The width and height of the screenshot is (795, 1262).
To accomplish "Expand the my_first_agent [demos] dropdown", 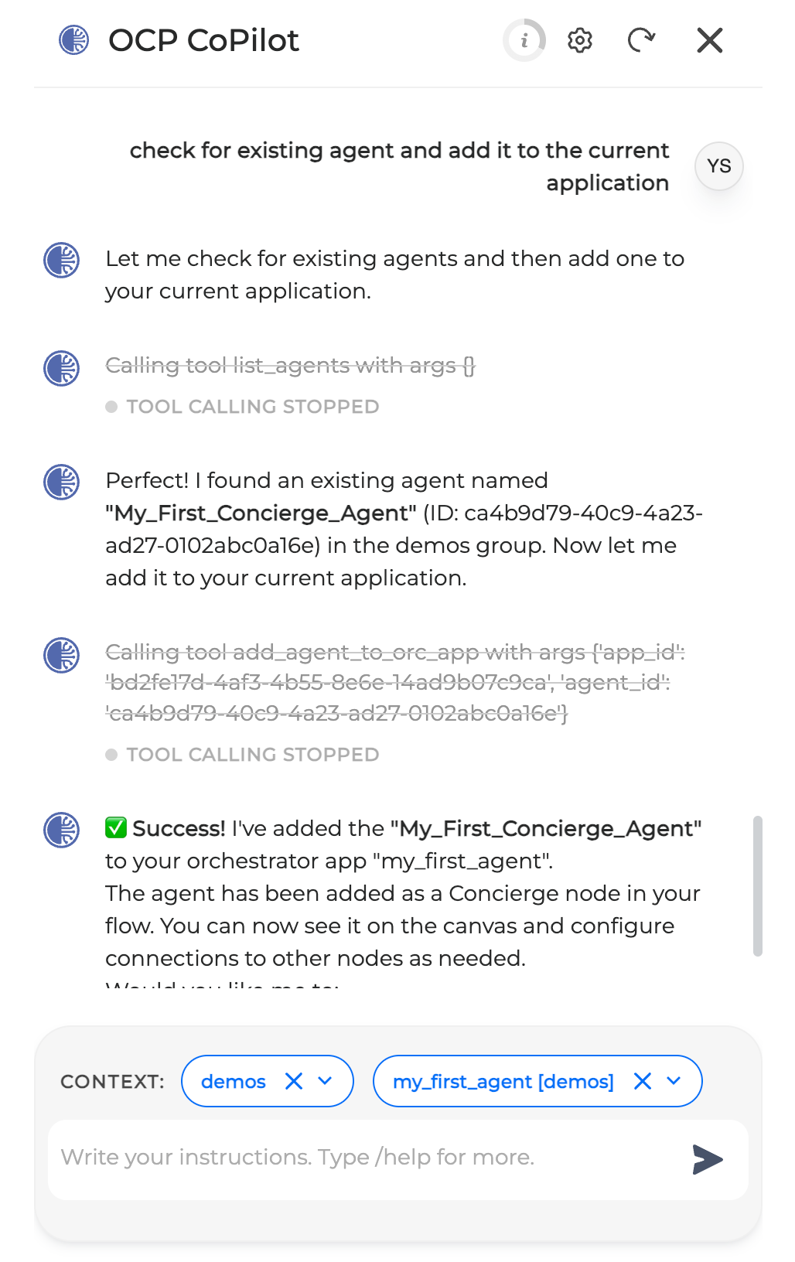I will point(674,1081).
